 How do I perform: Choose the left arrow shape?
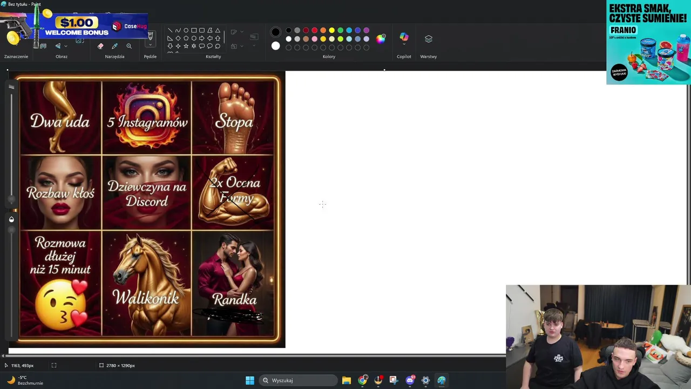click(210, 38)
